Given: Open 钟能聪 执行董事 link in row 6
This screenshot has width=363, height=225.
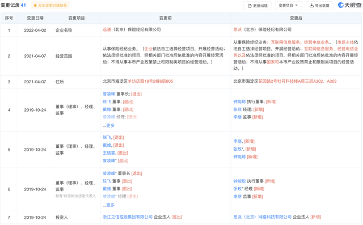Looking at the screenshot, I should click(239, 181).
